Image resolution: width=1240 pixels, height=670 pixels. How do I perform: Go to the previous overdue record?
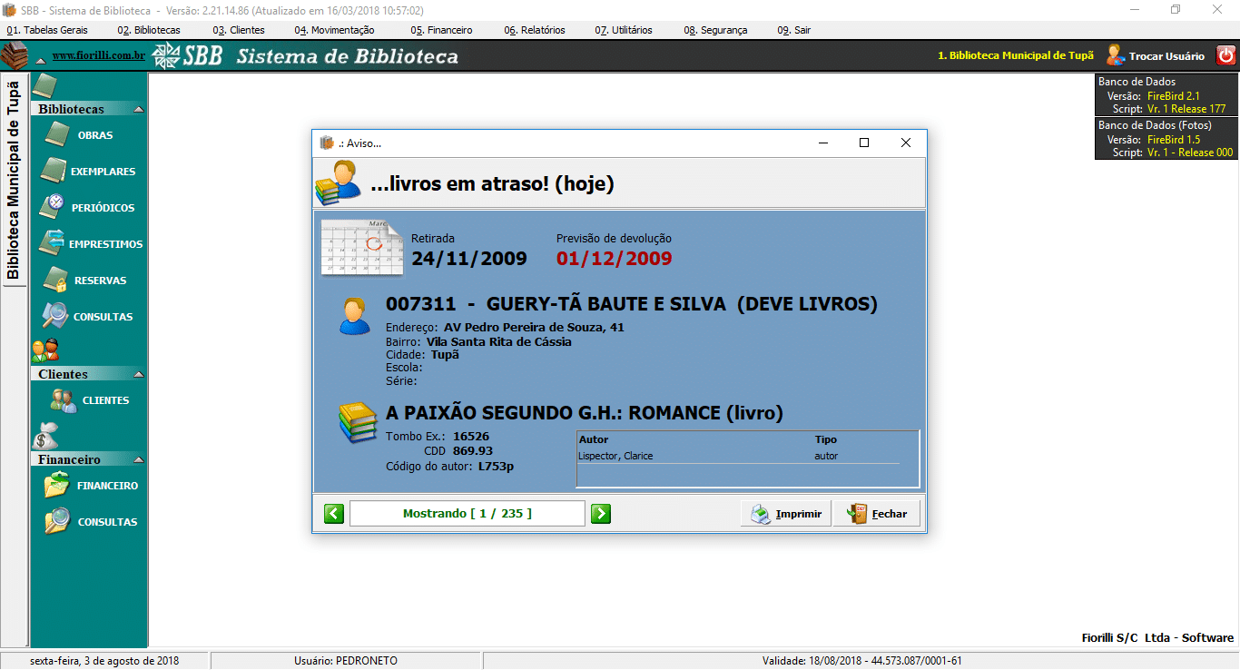(x=334, y=514)
